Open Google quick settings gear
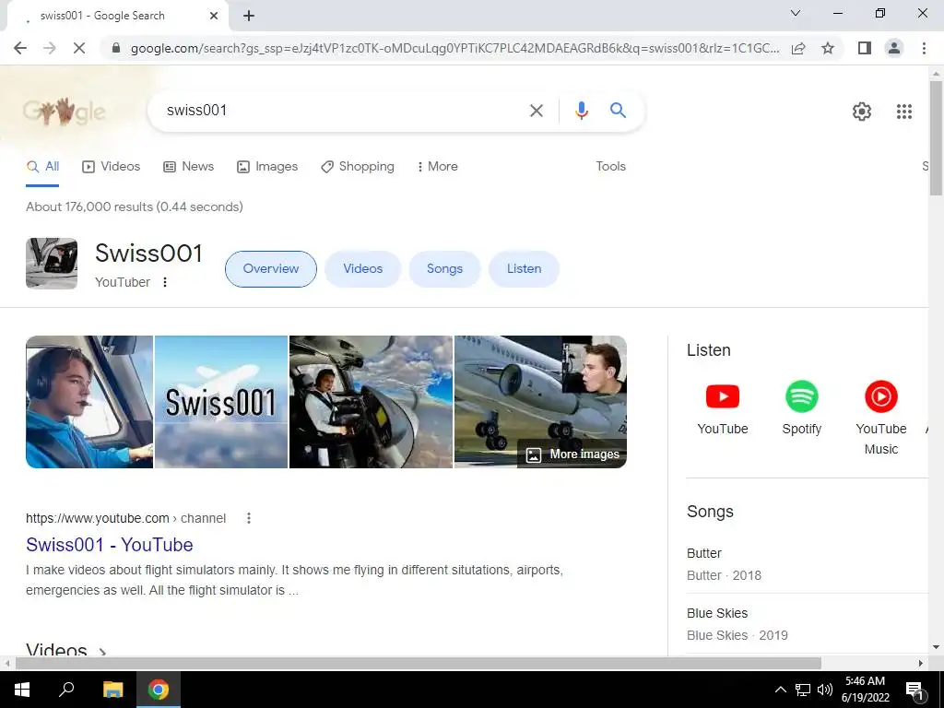Viewport: 944px width, 708px height. tap(862, 112)
